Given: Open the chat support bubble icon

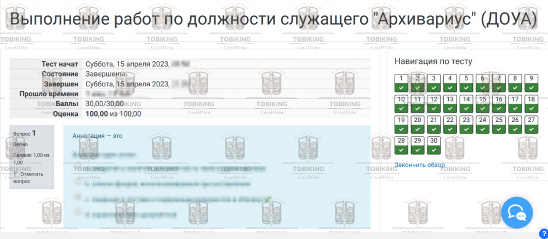Looking at the screenshot, I should 517,212.
